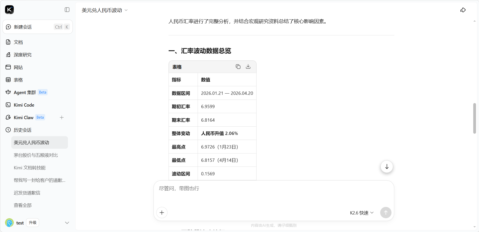The image size is (479, 232).
Task: Click the share icon at top right
Action: [463, 10]
